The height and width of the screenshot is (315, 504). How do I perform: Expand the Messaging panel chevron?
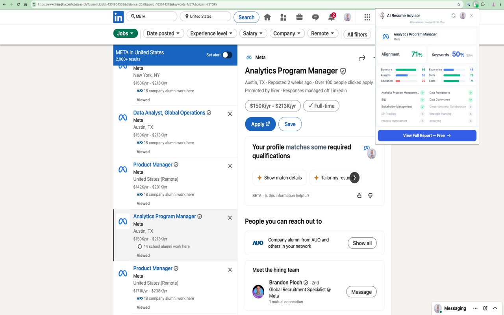(x=495, y=308)
